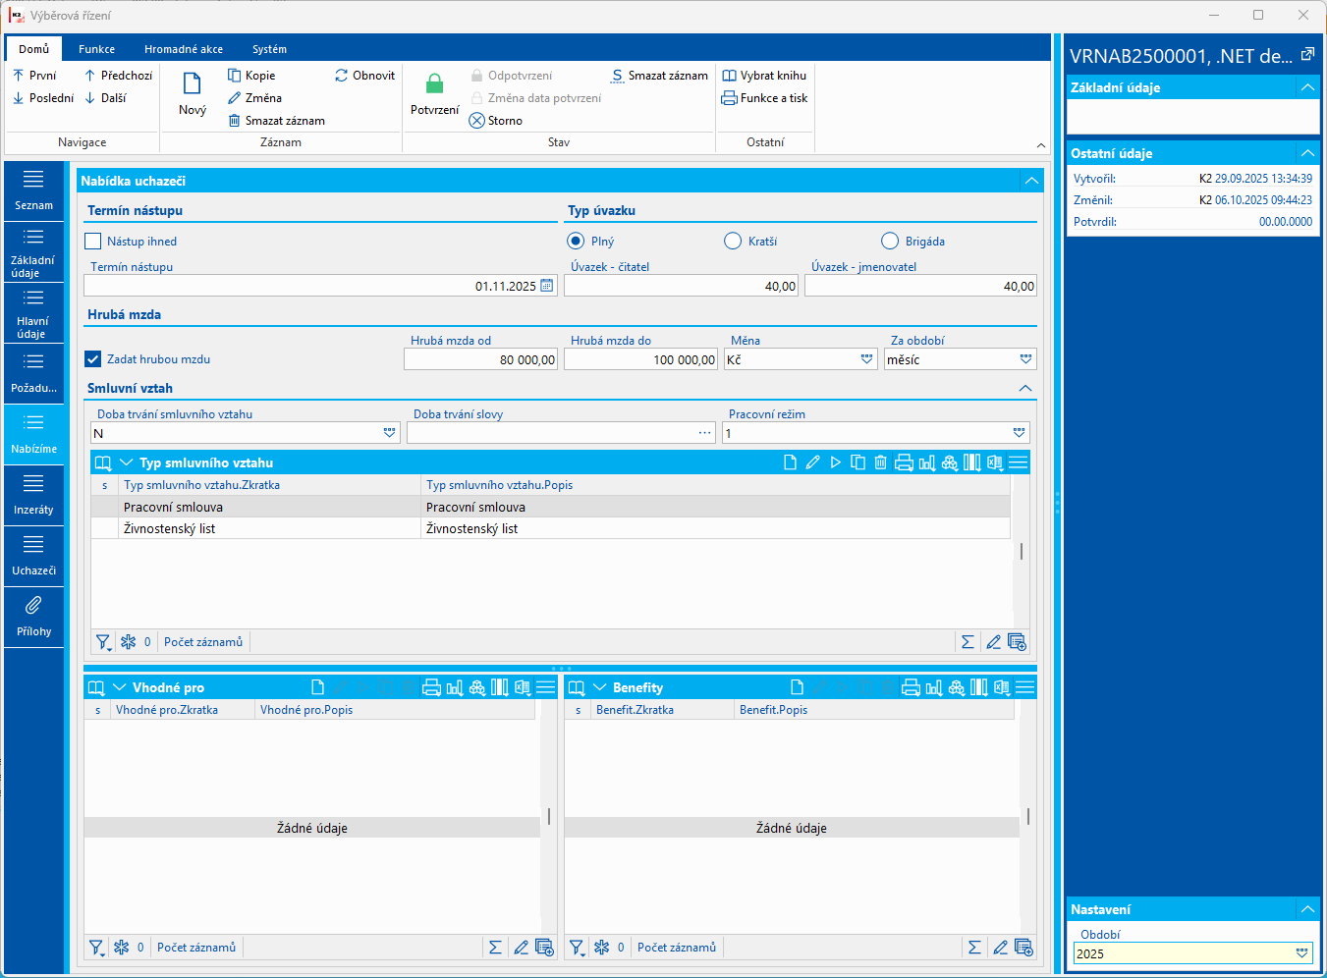Click print icon in Typ smluvního vztahu toolbar
Screen dimensions: 1327x978
point(904,462)
